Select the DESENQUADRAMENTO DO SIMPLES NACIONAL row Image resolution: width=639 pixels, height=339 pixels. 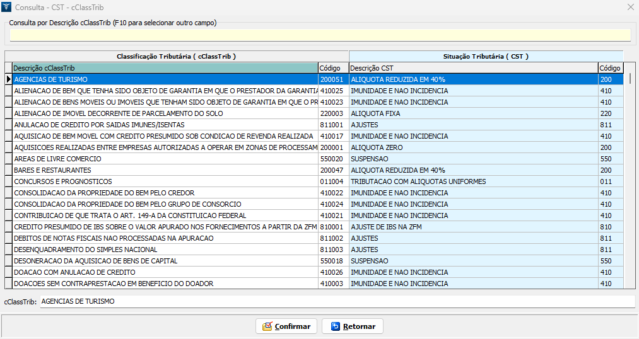click(165, 250)
